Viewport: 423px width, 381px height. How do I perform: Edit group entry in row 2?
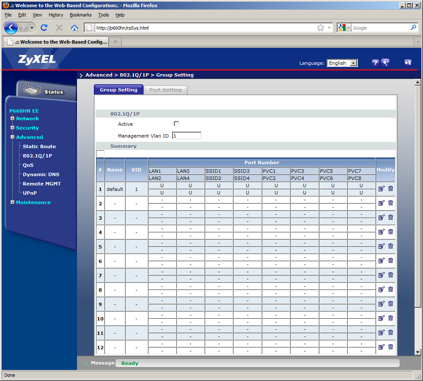381,203
